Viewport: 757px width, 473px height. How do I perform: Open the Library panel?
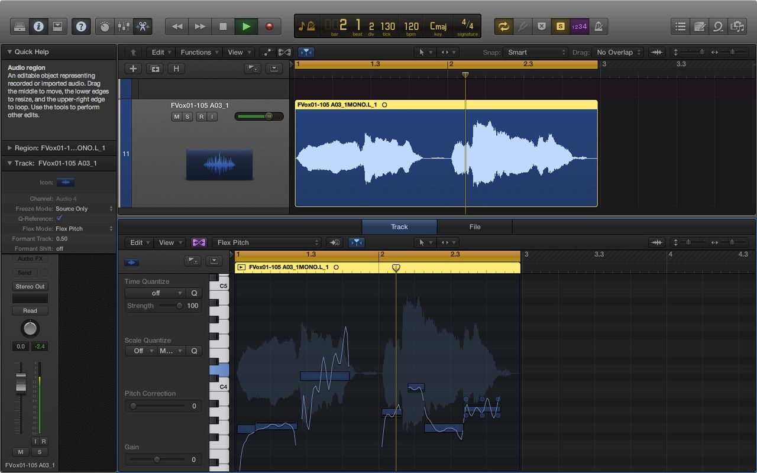[20, 26]
